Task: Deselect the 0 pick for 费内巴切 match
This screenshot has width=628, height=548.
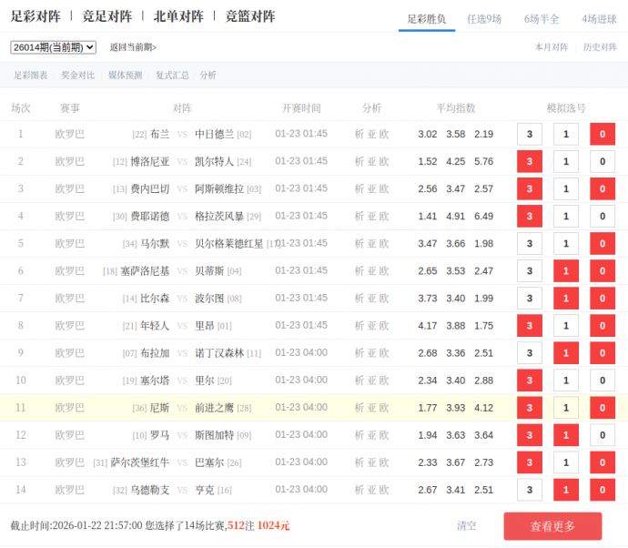Action: point(602,189)
